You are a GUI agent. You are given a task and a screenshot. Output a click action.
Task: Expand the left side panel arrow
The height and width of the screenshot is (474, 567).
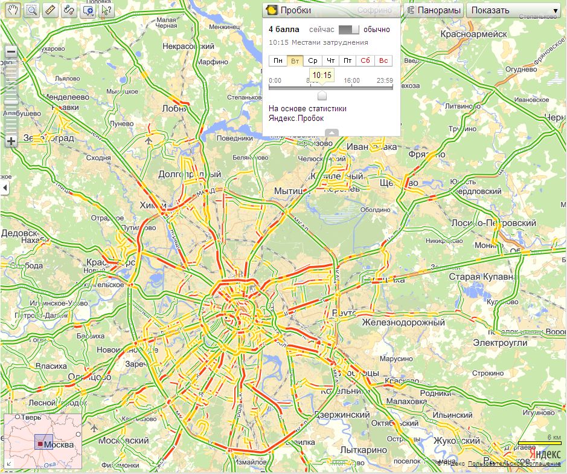[x=4, y=188]
